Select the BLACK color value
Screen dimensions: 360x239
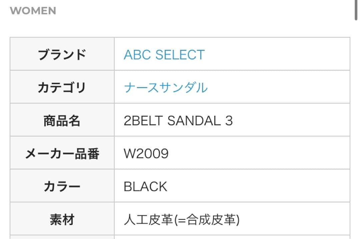(145, 186)
